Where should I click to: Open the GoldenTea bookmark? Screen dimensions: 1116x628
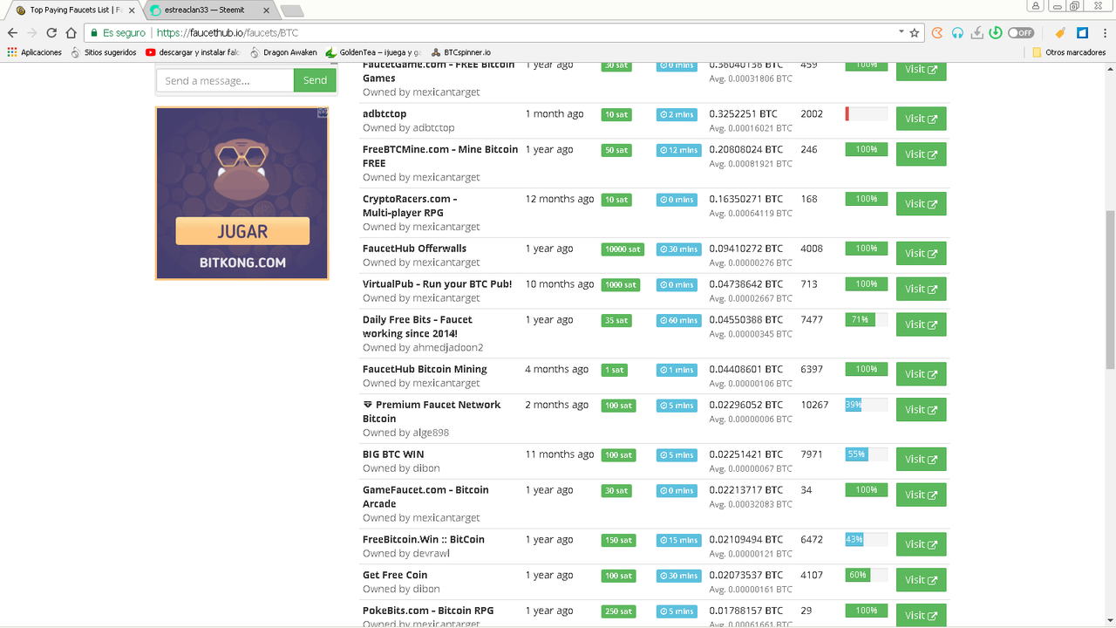click(x=374, y=52)
